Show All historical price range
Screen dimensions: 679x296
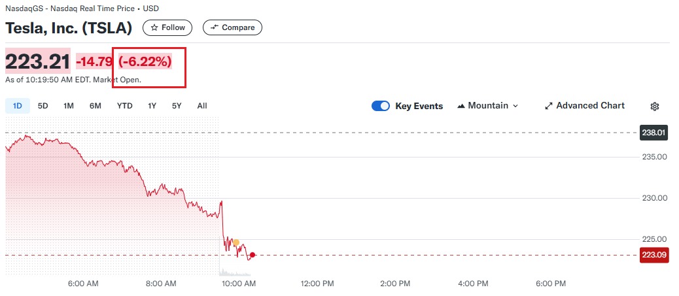click(201, 106)
